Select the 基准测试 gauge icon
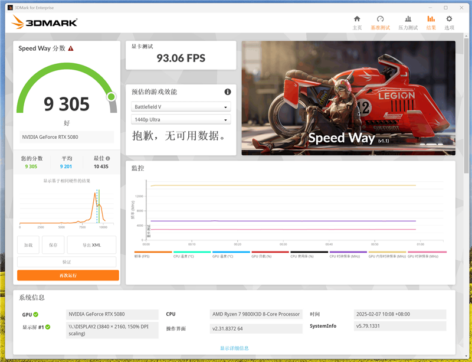This screenshot has width=472, height=362. 381,19
